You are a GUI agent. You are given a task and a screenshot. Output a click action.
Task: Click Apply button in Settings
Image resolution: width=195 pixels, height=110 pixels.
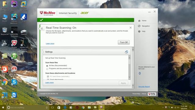click(x=123, y=83)
